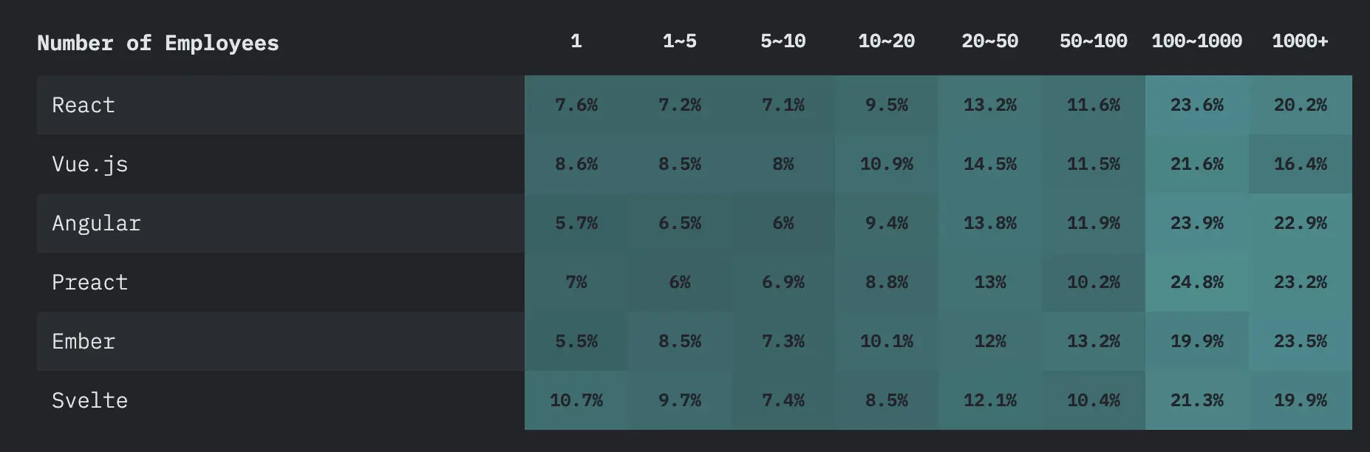Click React's 23.6% heatmap cell
Screen dimensions: 1370x452
click(x=1197, y=105)
